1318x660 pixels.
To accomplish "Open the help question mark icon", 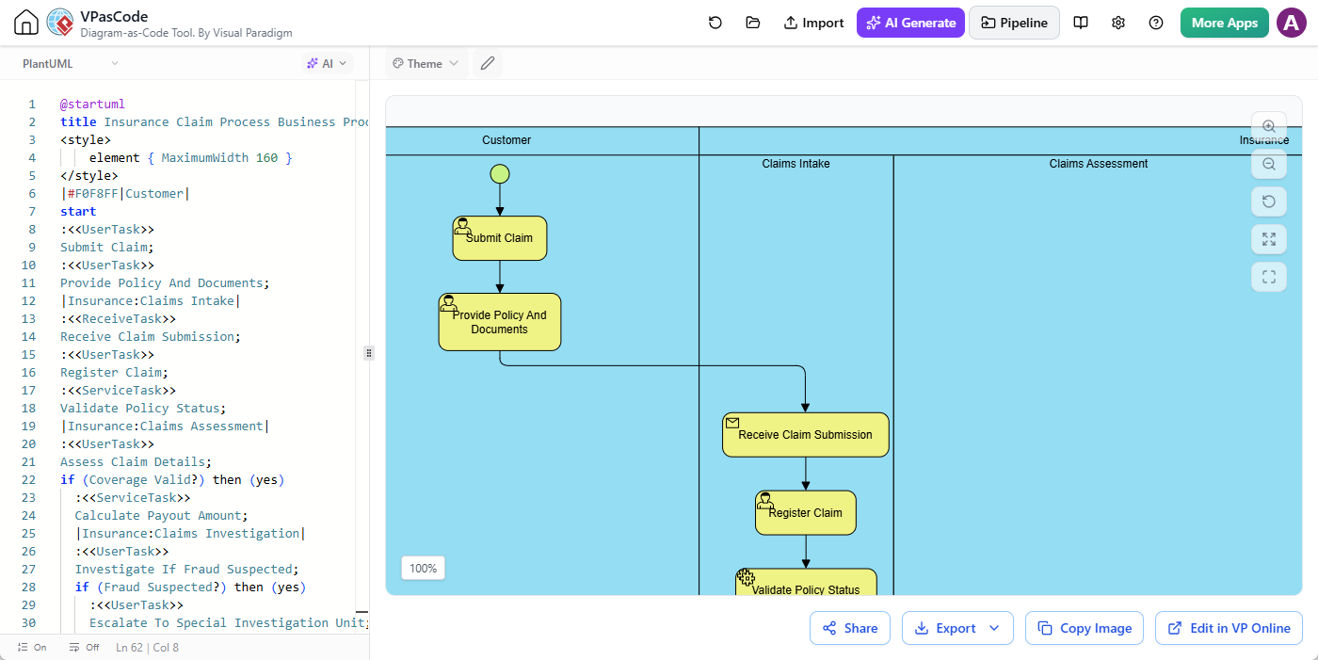I will pos(1156,23).
